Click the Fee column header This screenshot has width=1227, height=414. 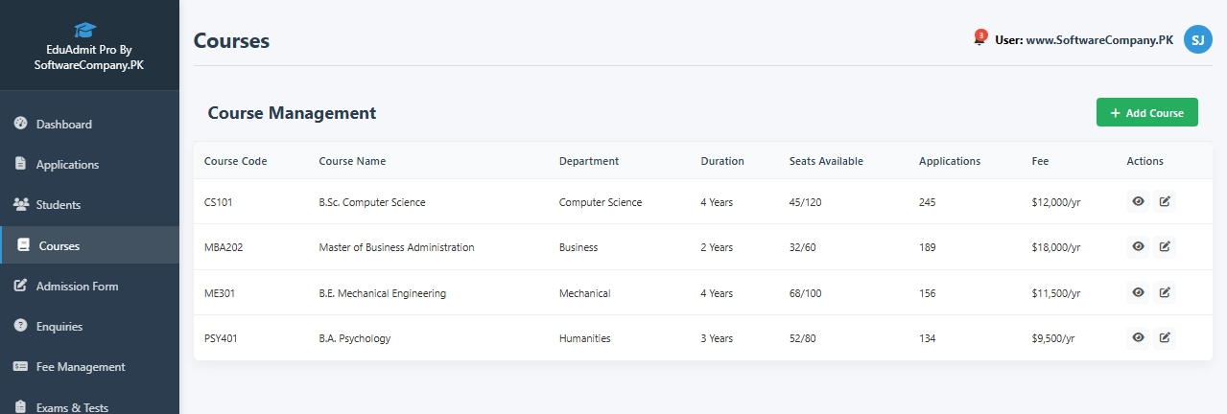(x=1040, y=161)
